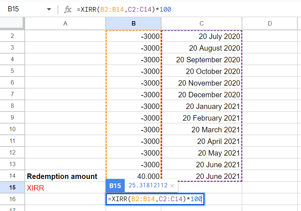Screen dimensions: 301x211
Task: Click the in-cell XIRR formula editor
Action: 155,199
